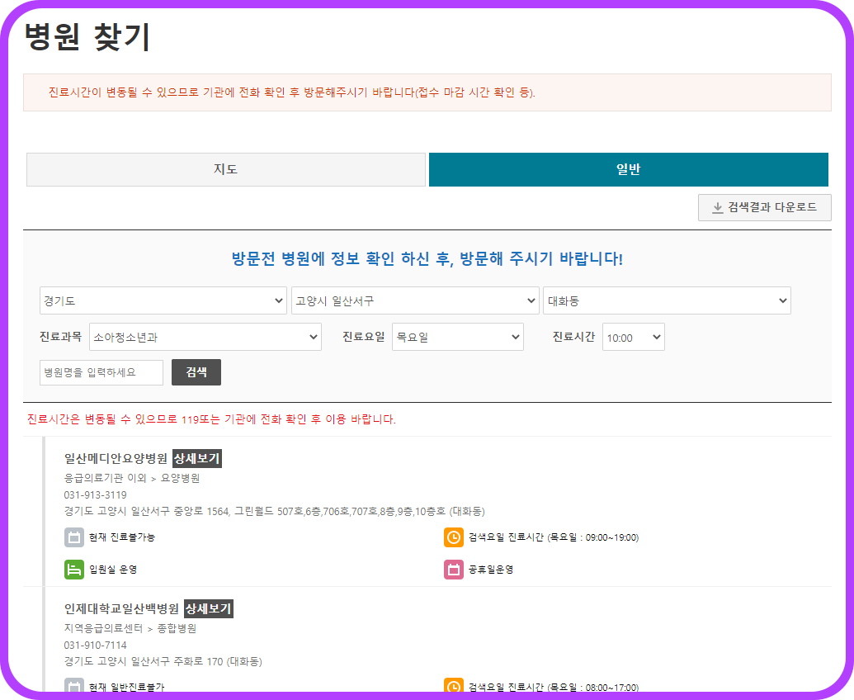Click the green bed icon for 입원실 운영
Viewport: 854px width, 700px height.
click(74, 570)
